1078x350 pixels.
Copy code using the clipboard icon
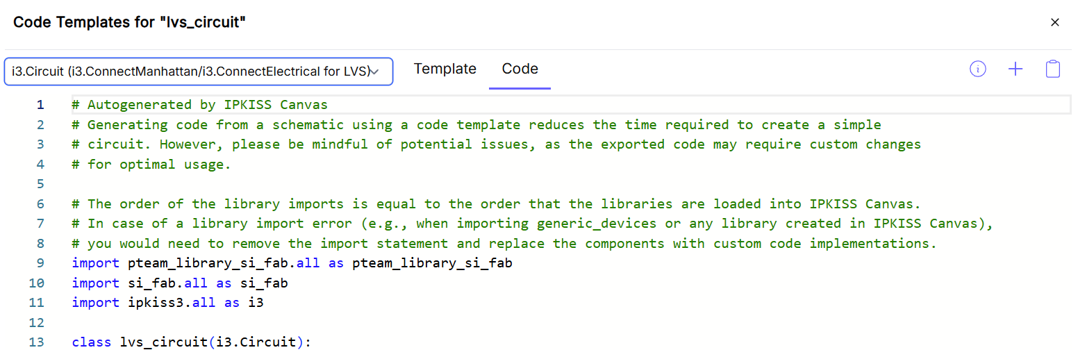click(1053, 69)
